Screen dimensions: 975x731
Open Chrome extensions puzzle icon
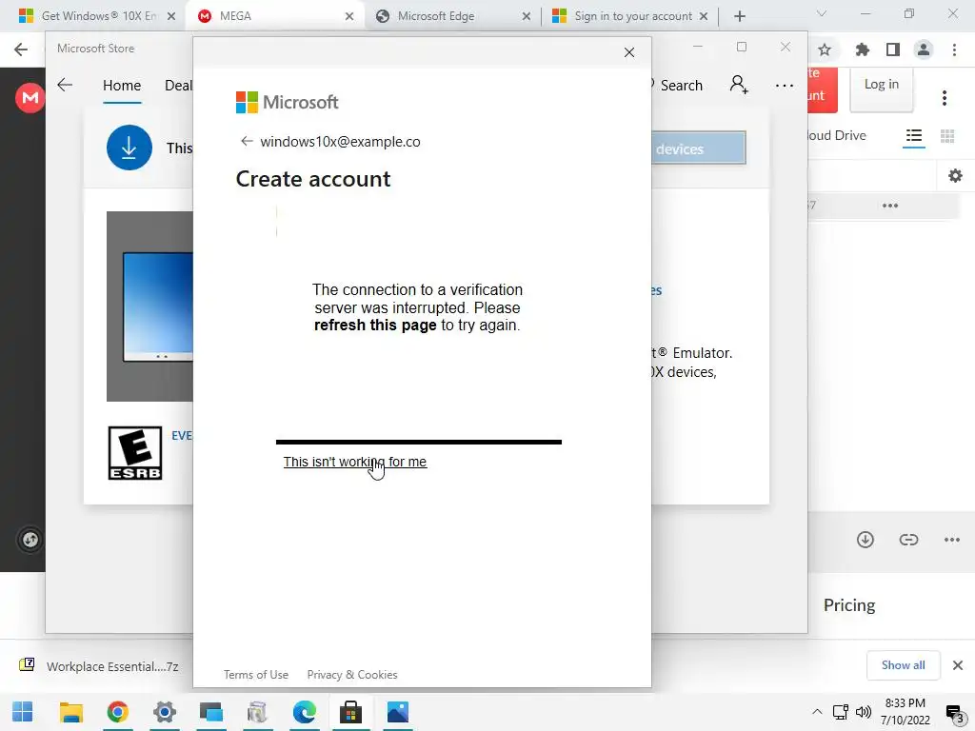[862, 49]
